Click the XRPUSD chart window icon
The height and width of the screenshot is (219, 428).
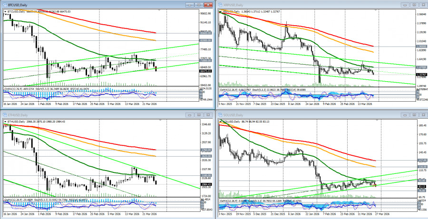point(220,4)
